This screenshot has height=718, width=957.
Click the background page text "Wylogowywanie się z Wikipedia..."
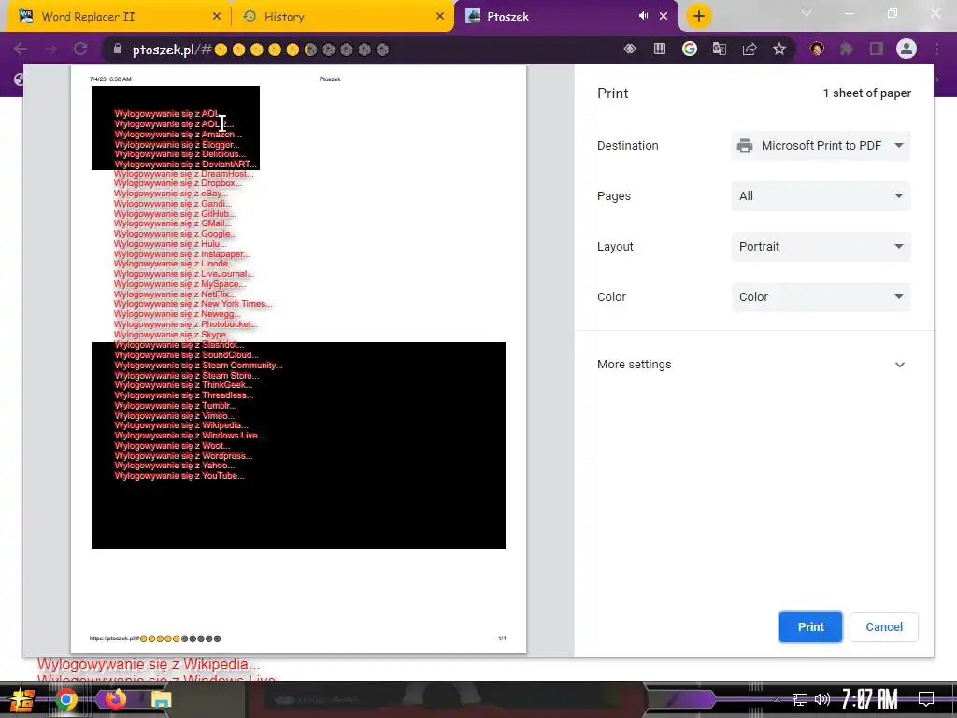pyautogui.click(x=149, y=665)
